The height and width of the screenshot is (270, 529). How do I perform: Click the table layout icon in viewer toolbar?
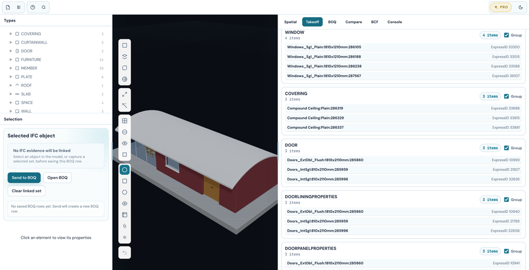pos(125,215)
